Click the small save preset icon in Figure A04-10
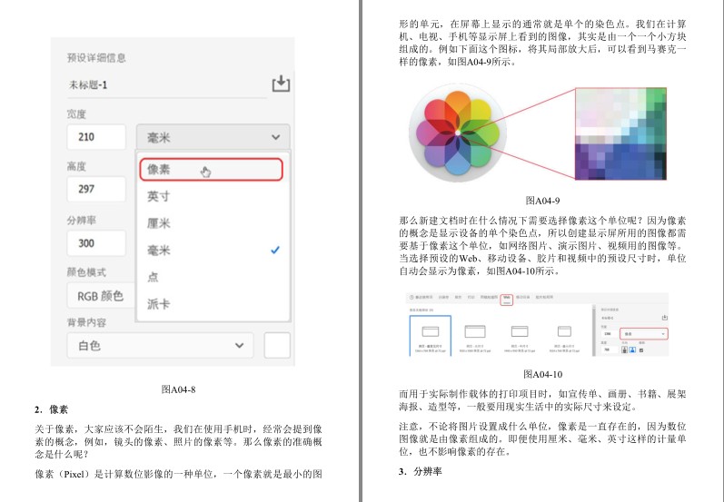Viewport: 724px width, 502px height. (664, 318)
